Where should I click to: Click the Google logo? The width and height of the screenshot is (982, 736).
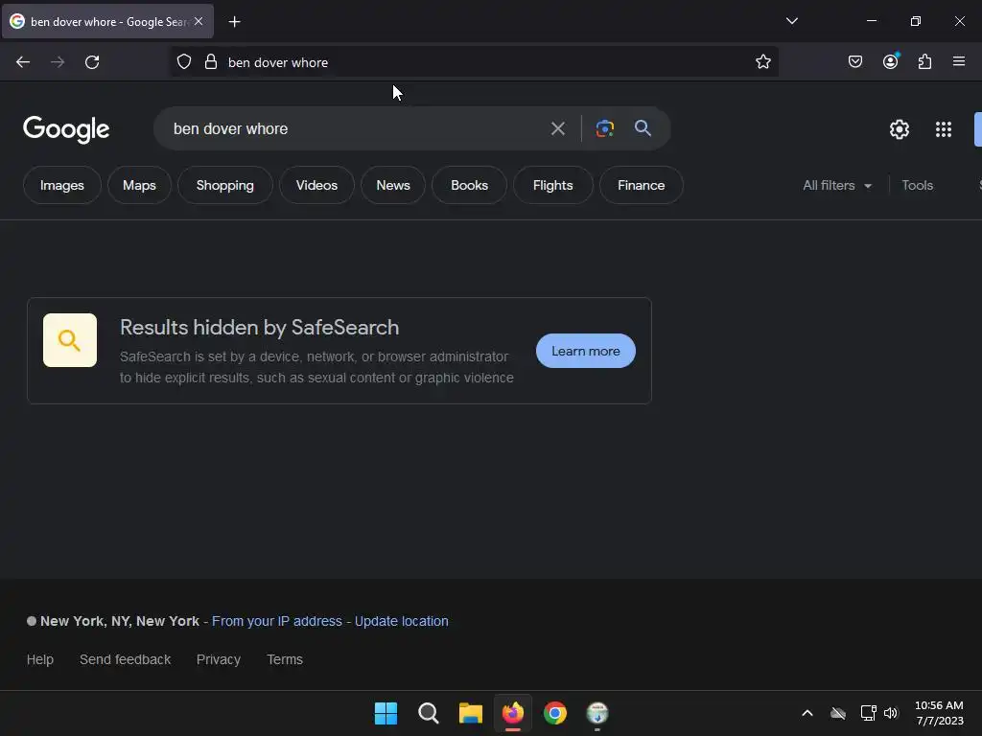[x=66, y=129]
